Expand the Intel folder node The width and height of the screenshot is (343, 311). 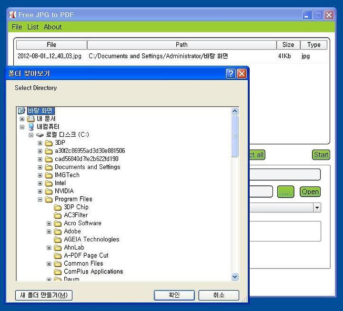tap(40, 183)
